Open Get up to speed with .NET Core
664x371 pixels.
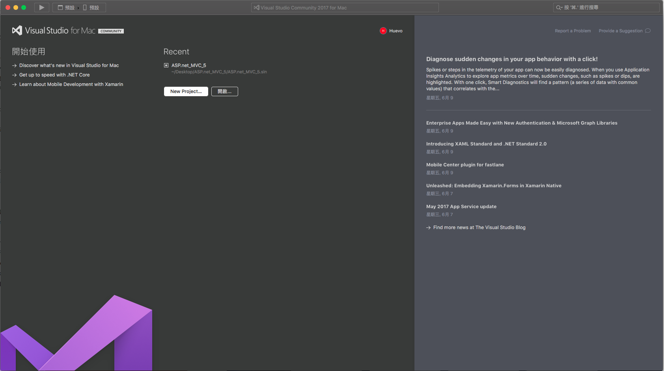coord(54,75)
